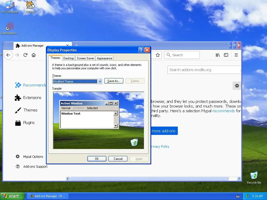Confirm Display Properties with OK
The height and width of the screenshot is (200, 267).
click(97, 159)
